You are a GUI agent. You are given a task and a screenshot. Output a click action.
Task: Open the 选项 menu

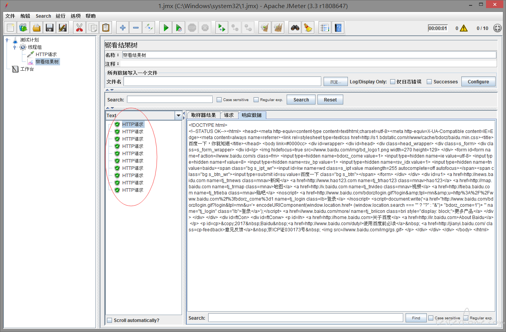(75, 16)
